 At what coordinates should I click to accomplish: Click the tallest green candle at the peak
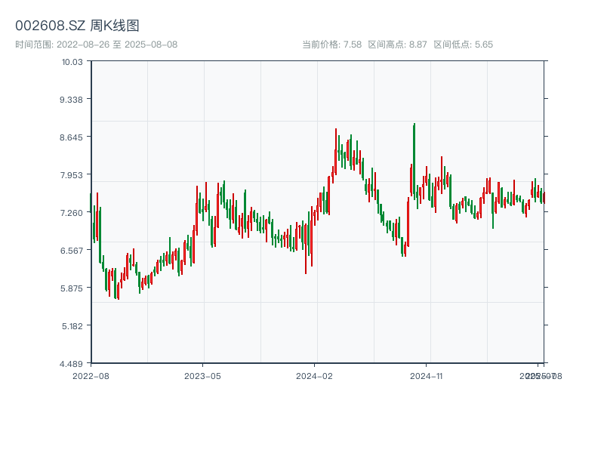pos(414,162)
